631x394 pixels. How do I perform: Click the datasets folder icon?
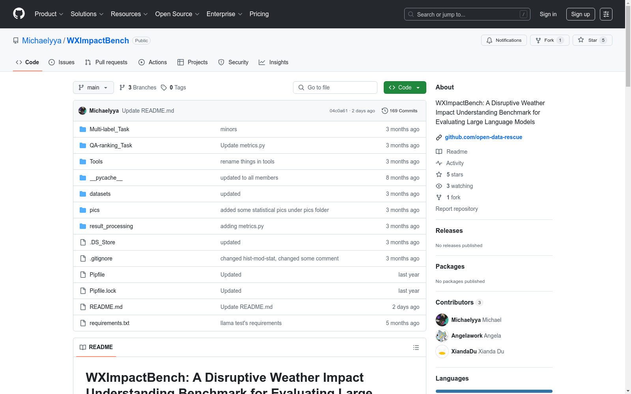pos(83,194)
